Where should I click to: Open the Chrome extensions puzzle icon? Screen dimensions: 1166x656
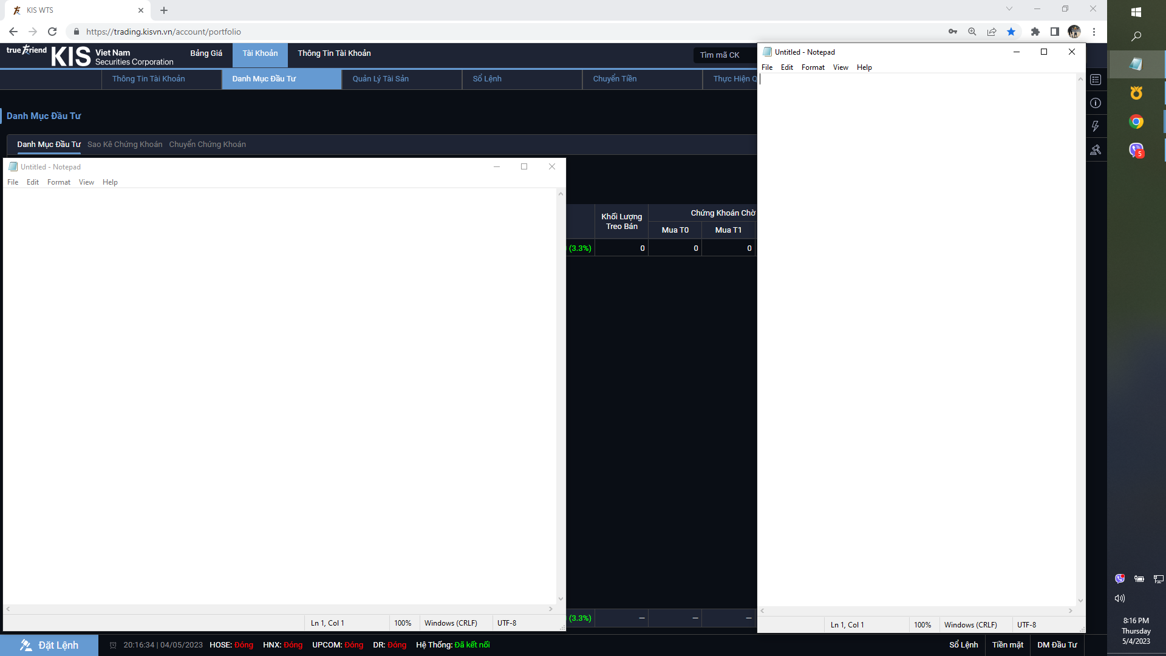(1035, 32)
